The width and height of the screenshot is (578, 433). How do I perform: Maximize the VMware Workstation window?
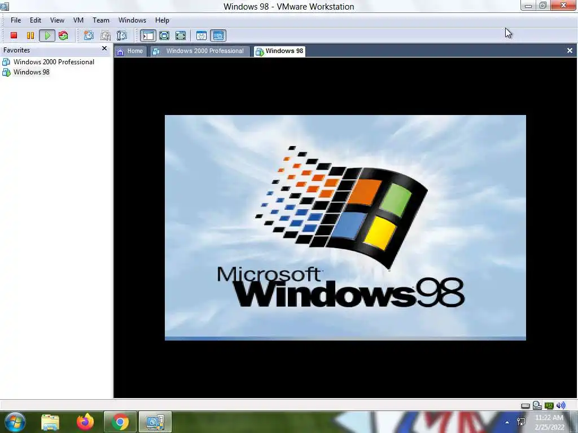point(542,6)
